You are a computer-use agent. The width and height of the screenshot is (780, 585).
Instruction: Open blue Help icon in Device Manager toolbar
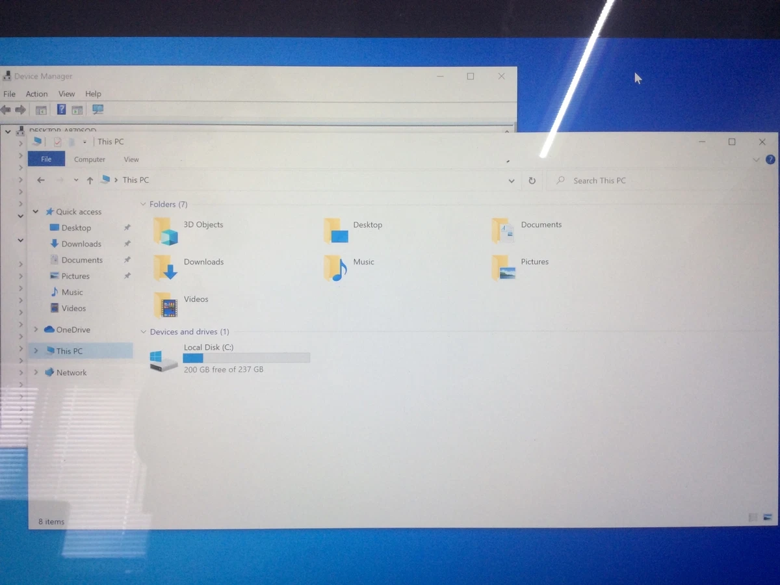62,109
